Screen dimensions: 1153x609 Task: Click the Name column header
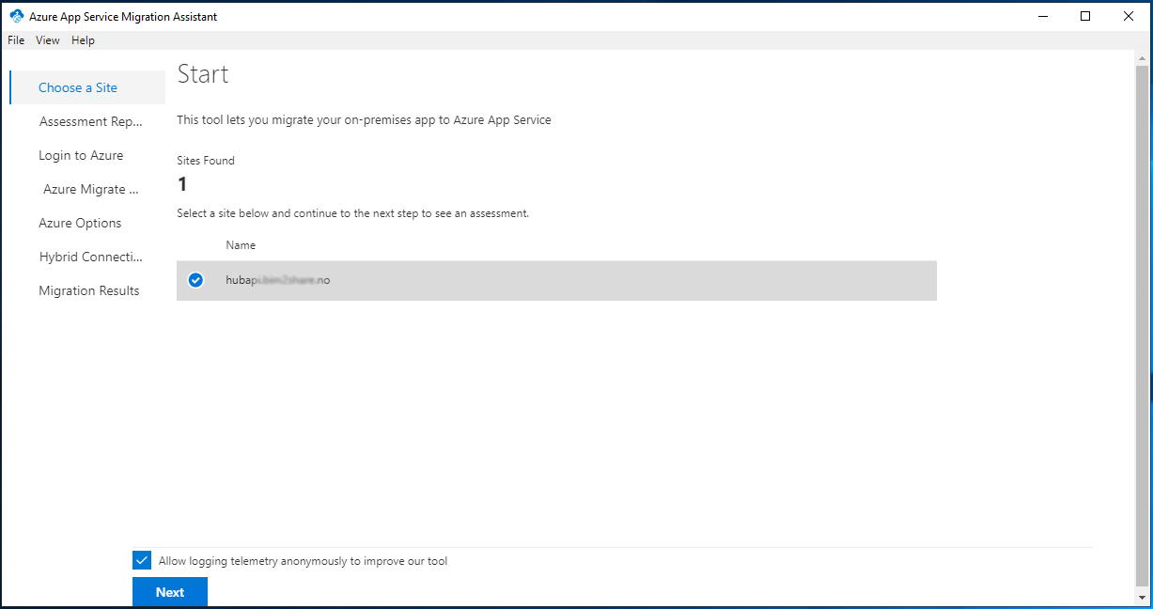pos(241,245)
